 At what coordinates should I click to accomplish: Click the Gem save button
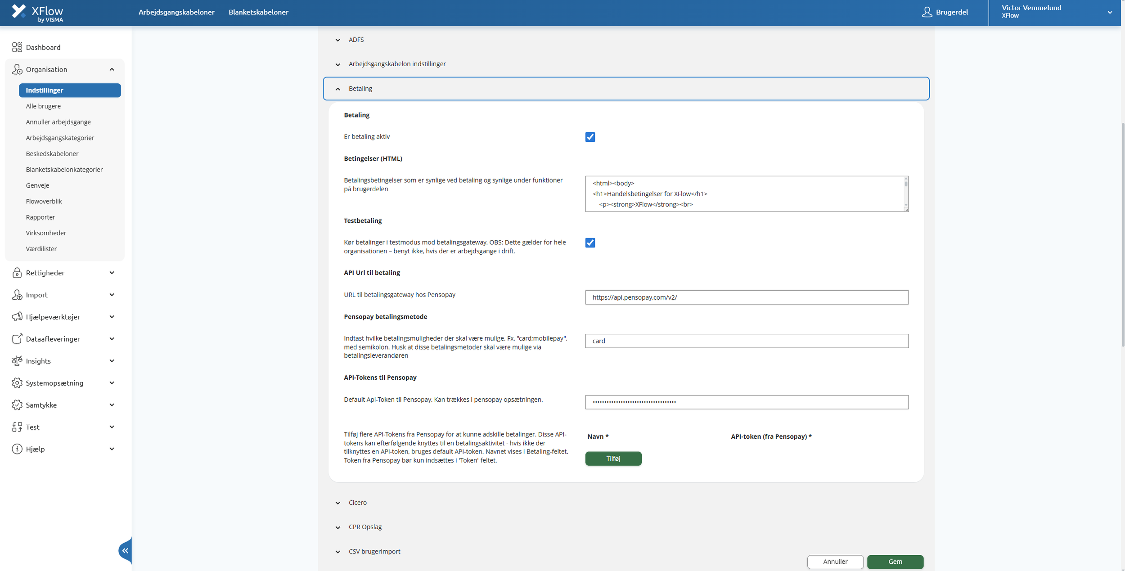pyautogui.click(x=895, y=562)
